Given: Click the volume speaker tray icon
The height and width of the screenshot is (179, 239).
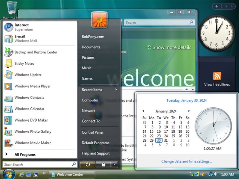Looking at the screenshot, I should click(x=216, y=174).
